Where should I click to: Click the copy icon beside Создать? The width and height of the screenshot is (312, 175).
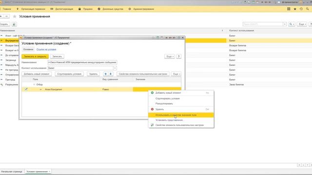pos(14,24)
